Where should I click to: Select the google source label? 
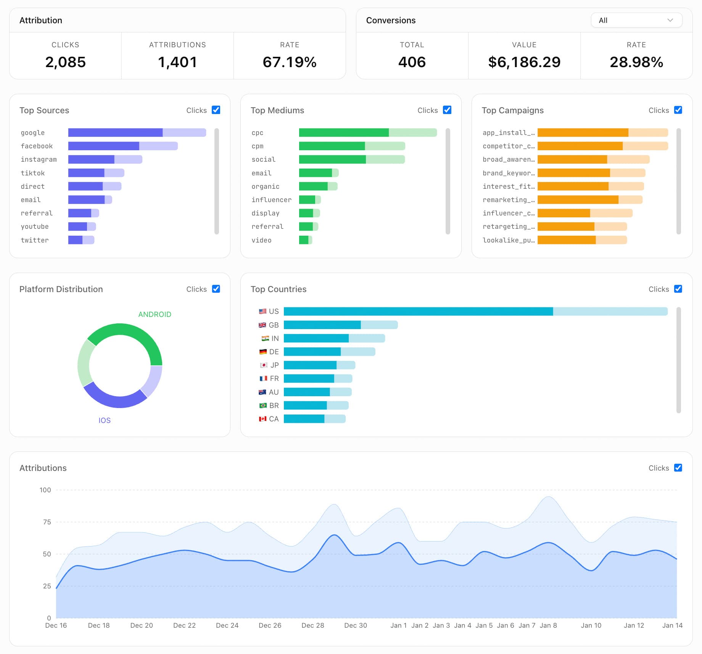point(32,133)
